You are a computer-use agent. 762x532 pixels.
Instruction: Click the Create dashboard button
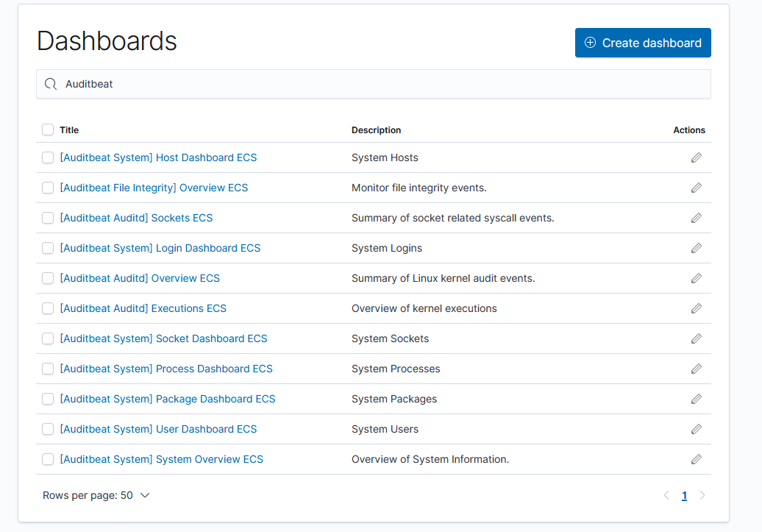[643, 43]
